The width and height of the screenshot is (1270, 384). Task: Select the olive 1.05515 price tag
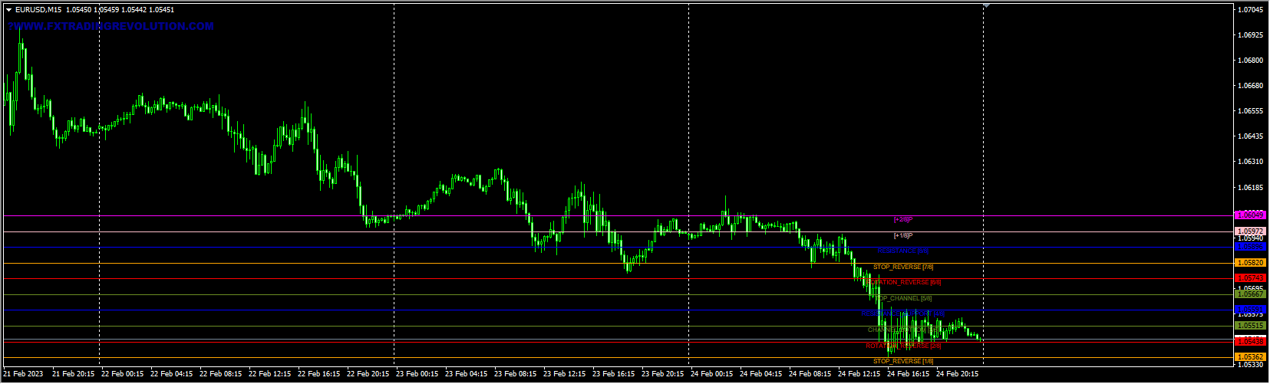coord(1250,325)
